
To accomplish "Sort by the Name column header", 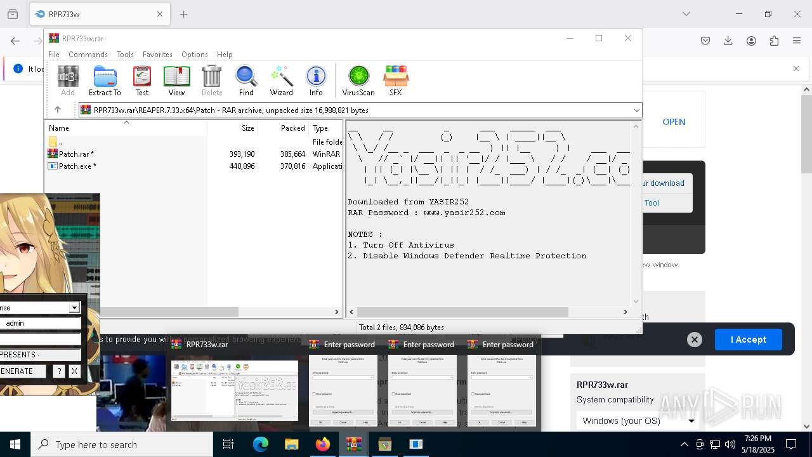I will tap(126, 128).
